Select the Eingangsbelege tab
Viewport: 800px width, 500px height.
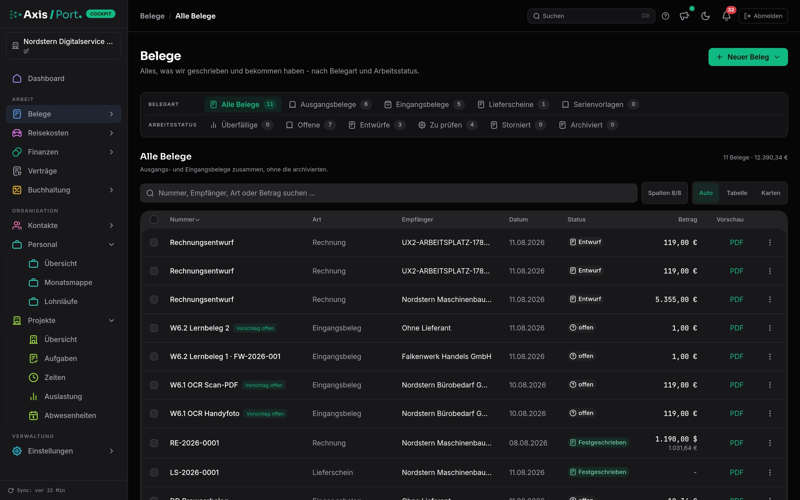[424, 104]
